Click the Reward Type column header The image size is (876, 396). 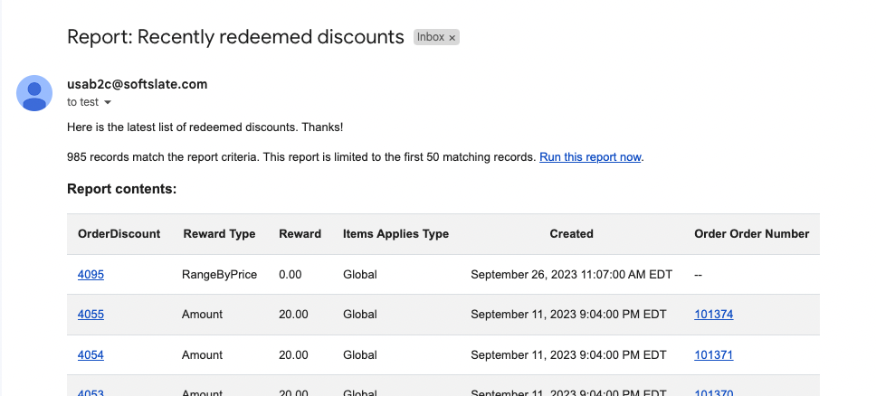click(x=219, y=234)
